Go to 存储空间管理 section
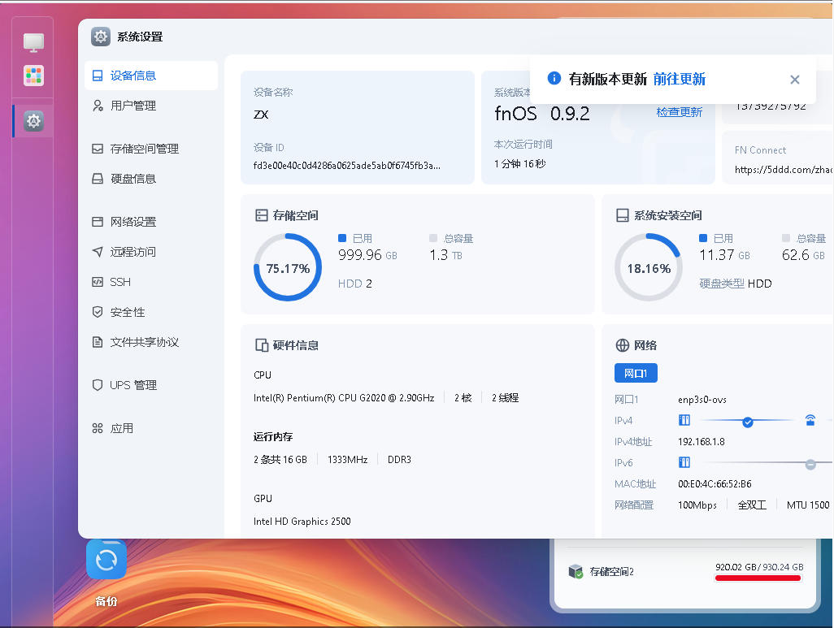 tap(151, 149)
